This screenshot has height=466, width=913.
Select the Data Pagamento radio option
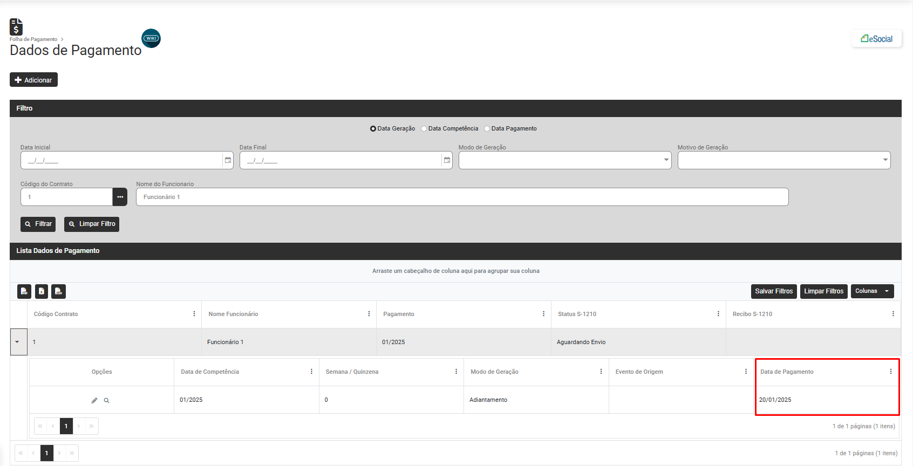pyautogui.click(x=487, y=129)
